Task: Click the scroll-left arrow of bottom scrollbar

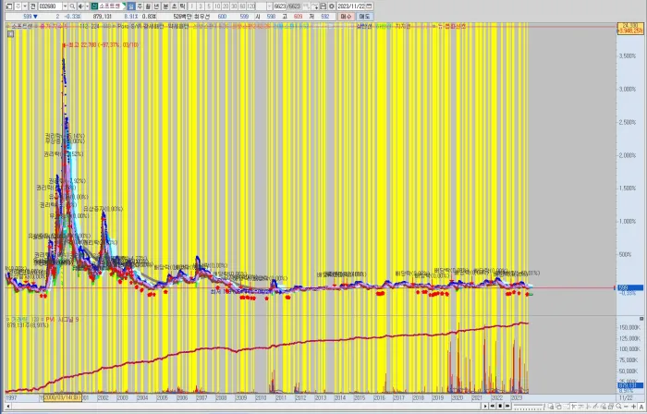Action: pos(7,407)
